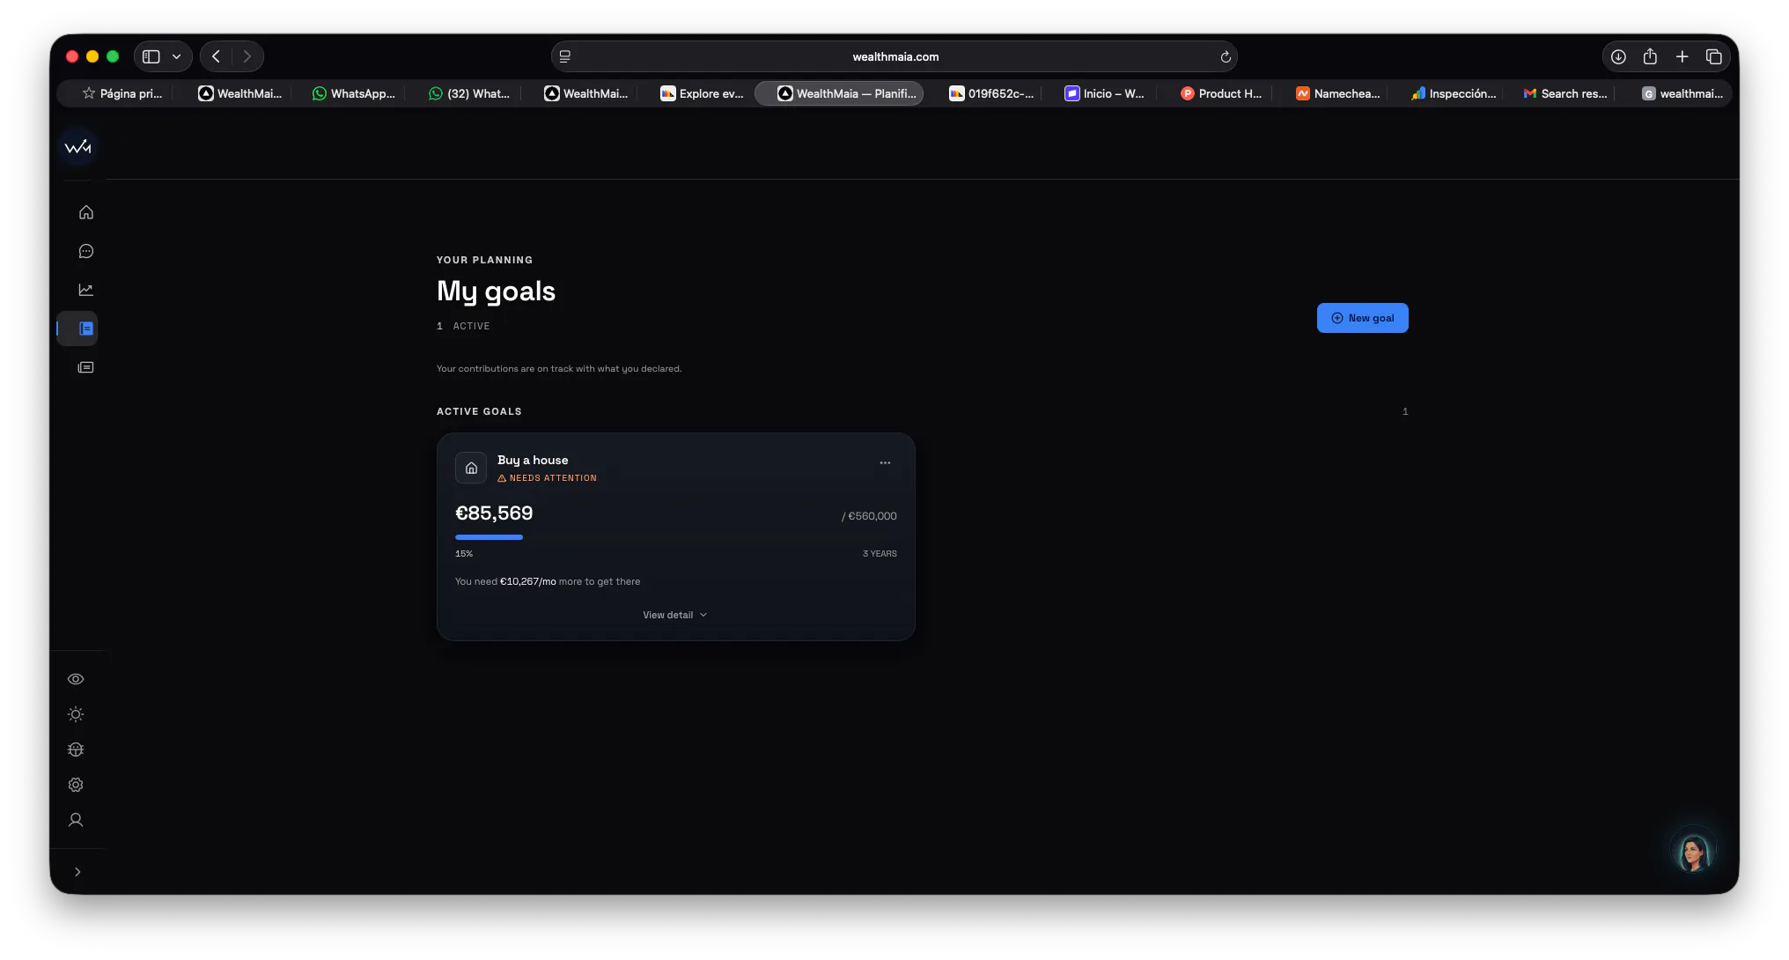Open Safari downloads icon
Screen dimensions: 1789x960
click(1618, 56)
